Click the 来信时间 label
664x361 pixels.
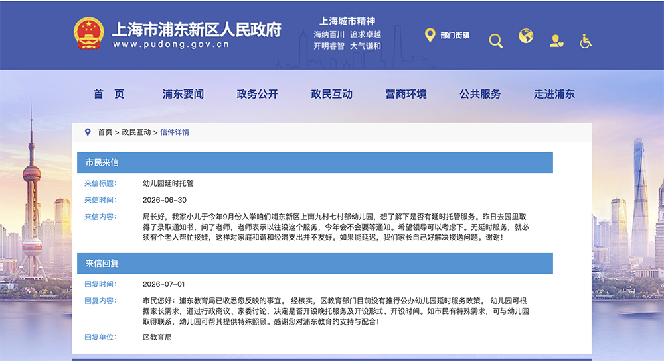tap(100, 200)
